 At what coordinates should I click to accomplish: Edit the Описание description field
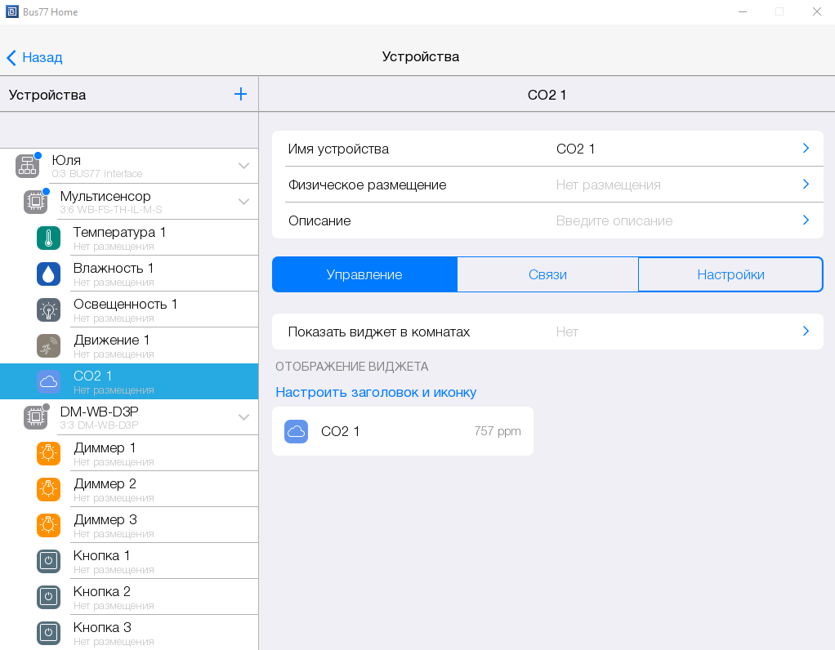[x=547, y=220]
